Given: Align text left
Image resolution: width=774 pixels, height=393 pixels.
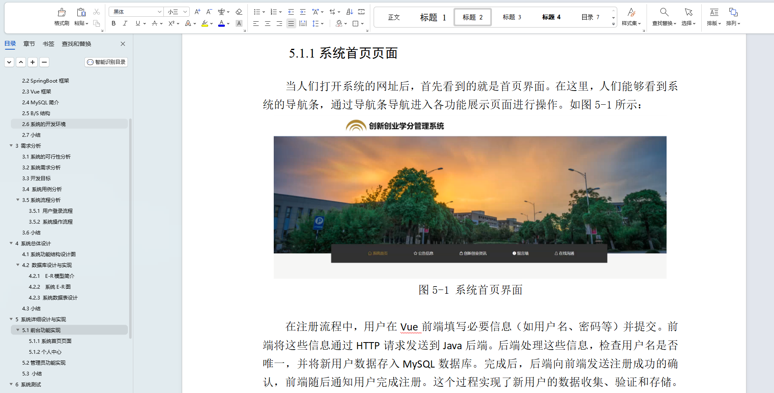Looking at the screenshot, I should tap(256, 23).
